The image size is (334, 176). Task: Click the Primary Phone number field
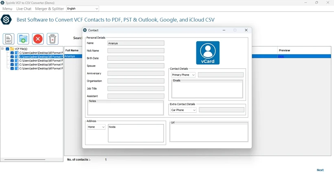tap(221, 75)
